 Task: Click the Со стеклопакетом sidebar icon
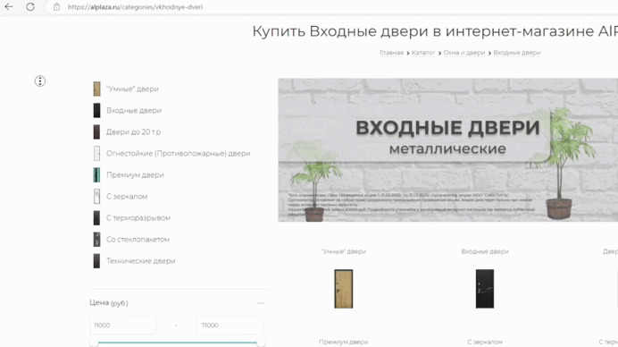click(96, 239)
